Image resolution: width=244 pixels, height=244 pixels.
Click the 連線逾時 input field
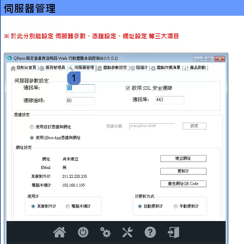pos(80,101)
